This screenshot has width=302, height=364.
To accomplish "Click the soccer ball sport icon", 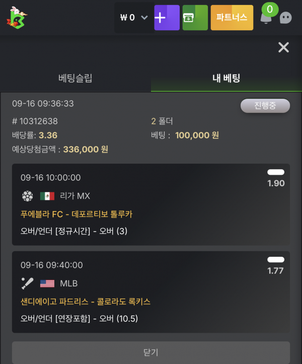I will point(27,196).
